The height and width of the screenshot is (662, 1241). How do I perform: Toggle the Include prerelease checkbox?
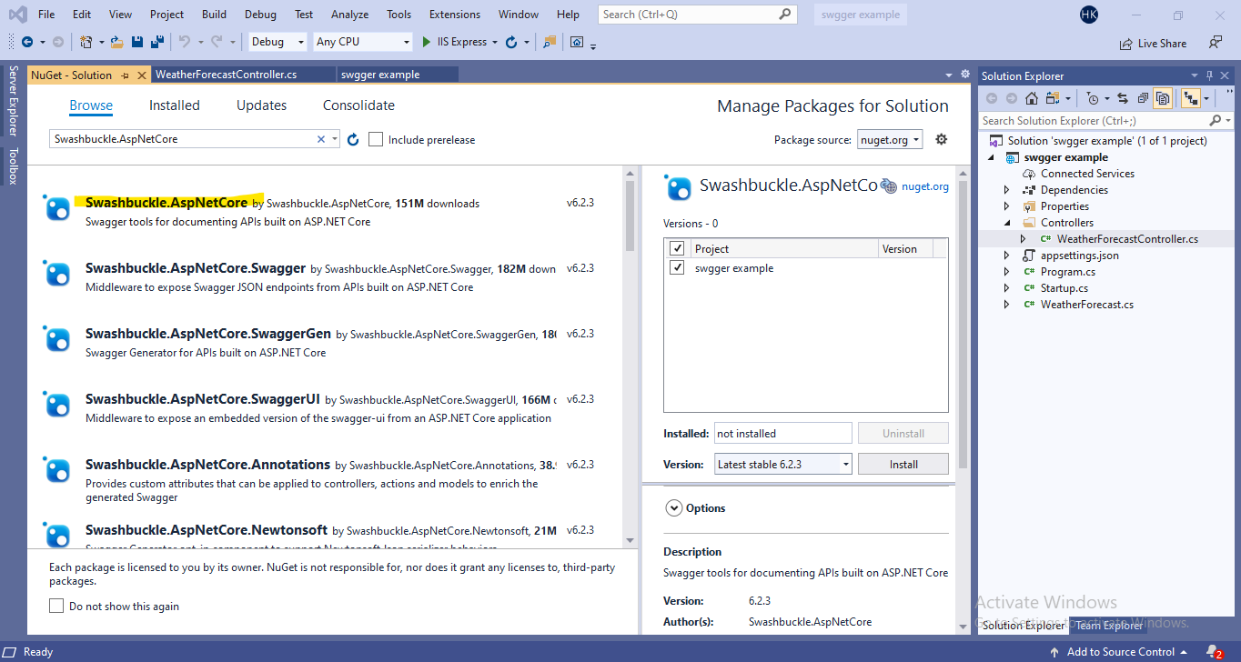tap(376, 139)
